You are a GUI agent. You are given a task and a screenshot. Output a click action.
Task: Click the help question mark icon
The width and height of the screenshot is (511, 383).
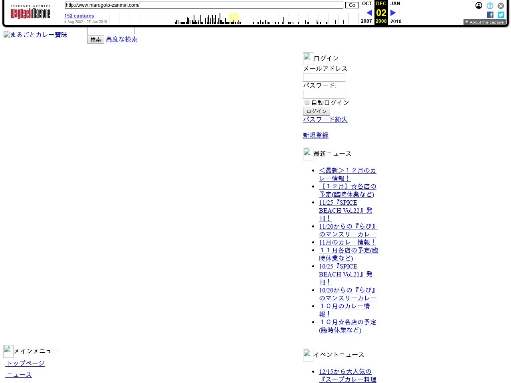pyautogui.click(x=489, y=6)
